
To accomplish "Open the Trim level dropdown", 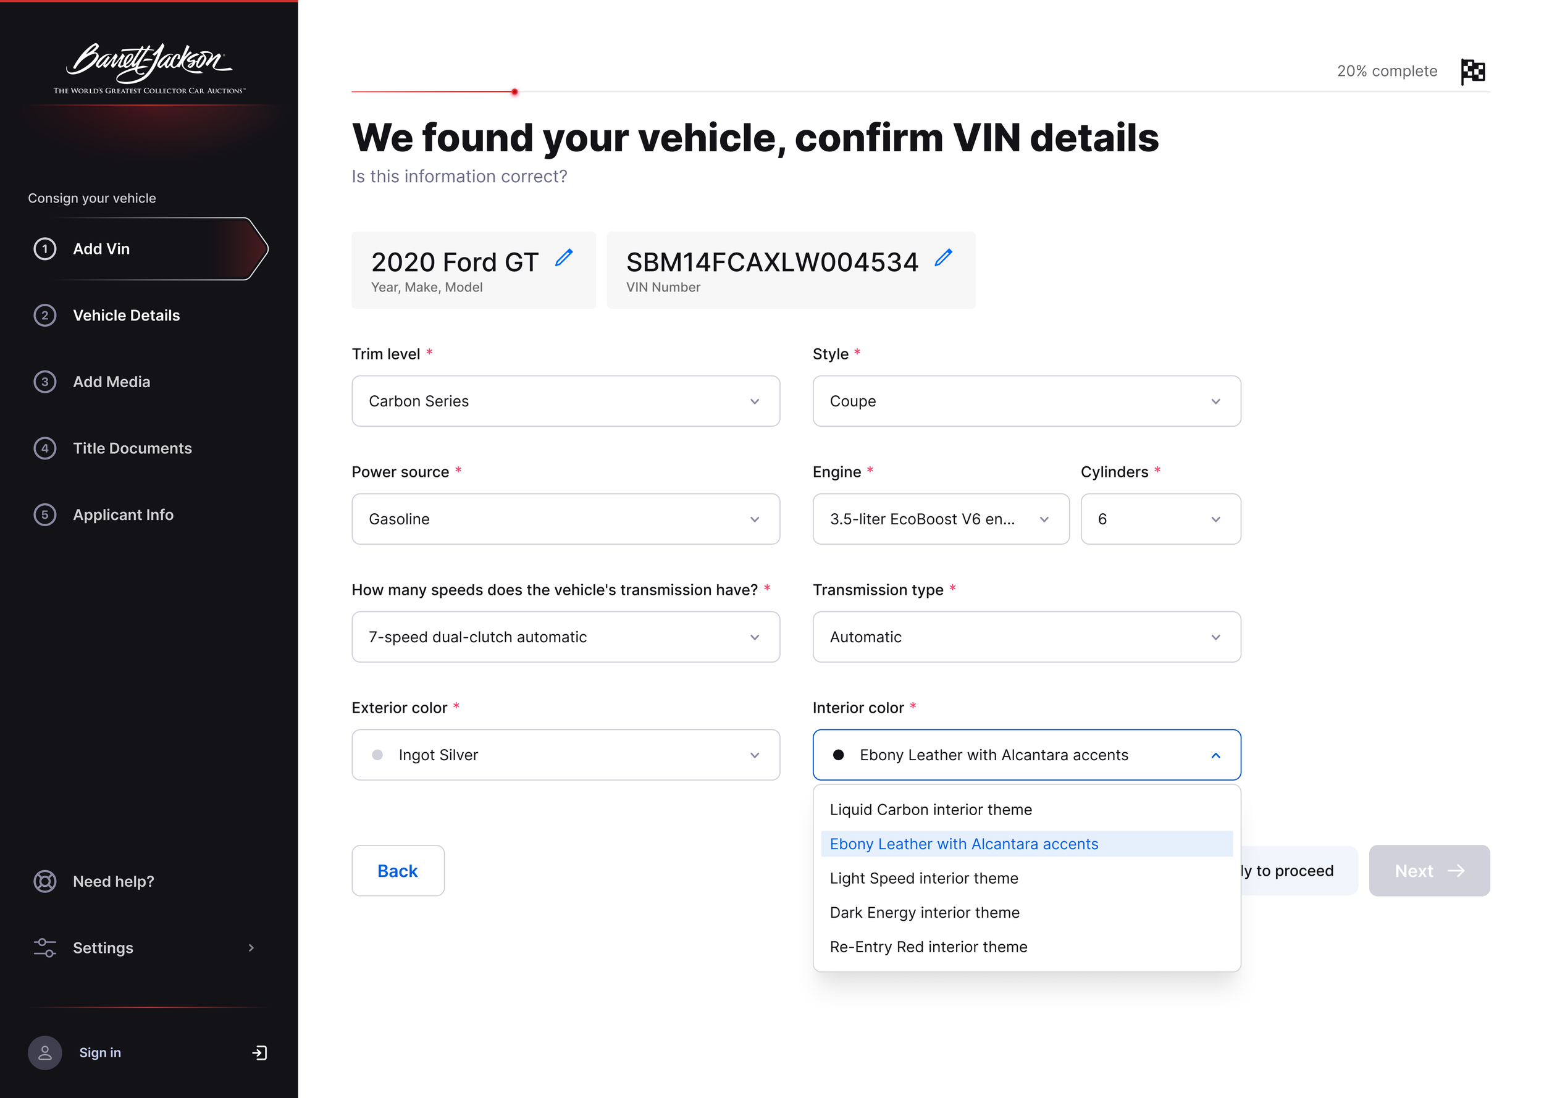I will 566,401.
